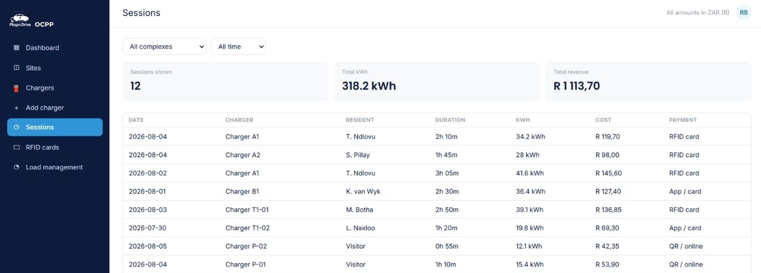Click the PlugnDrive car logo

click(x=20, y=20)
